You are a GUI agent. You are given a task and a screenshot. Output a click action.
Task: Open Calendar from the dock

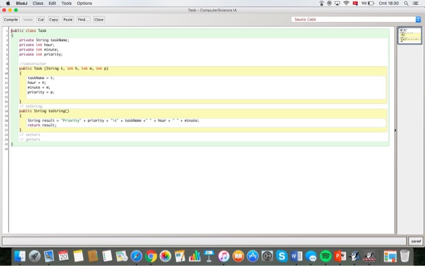tap(63, 256)
